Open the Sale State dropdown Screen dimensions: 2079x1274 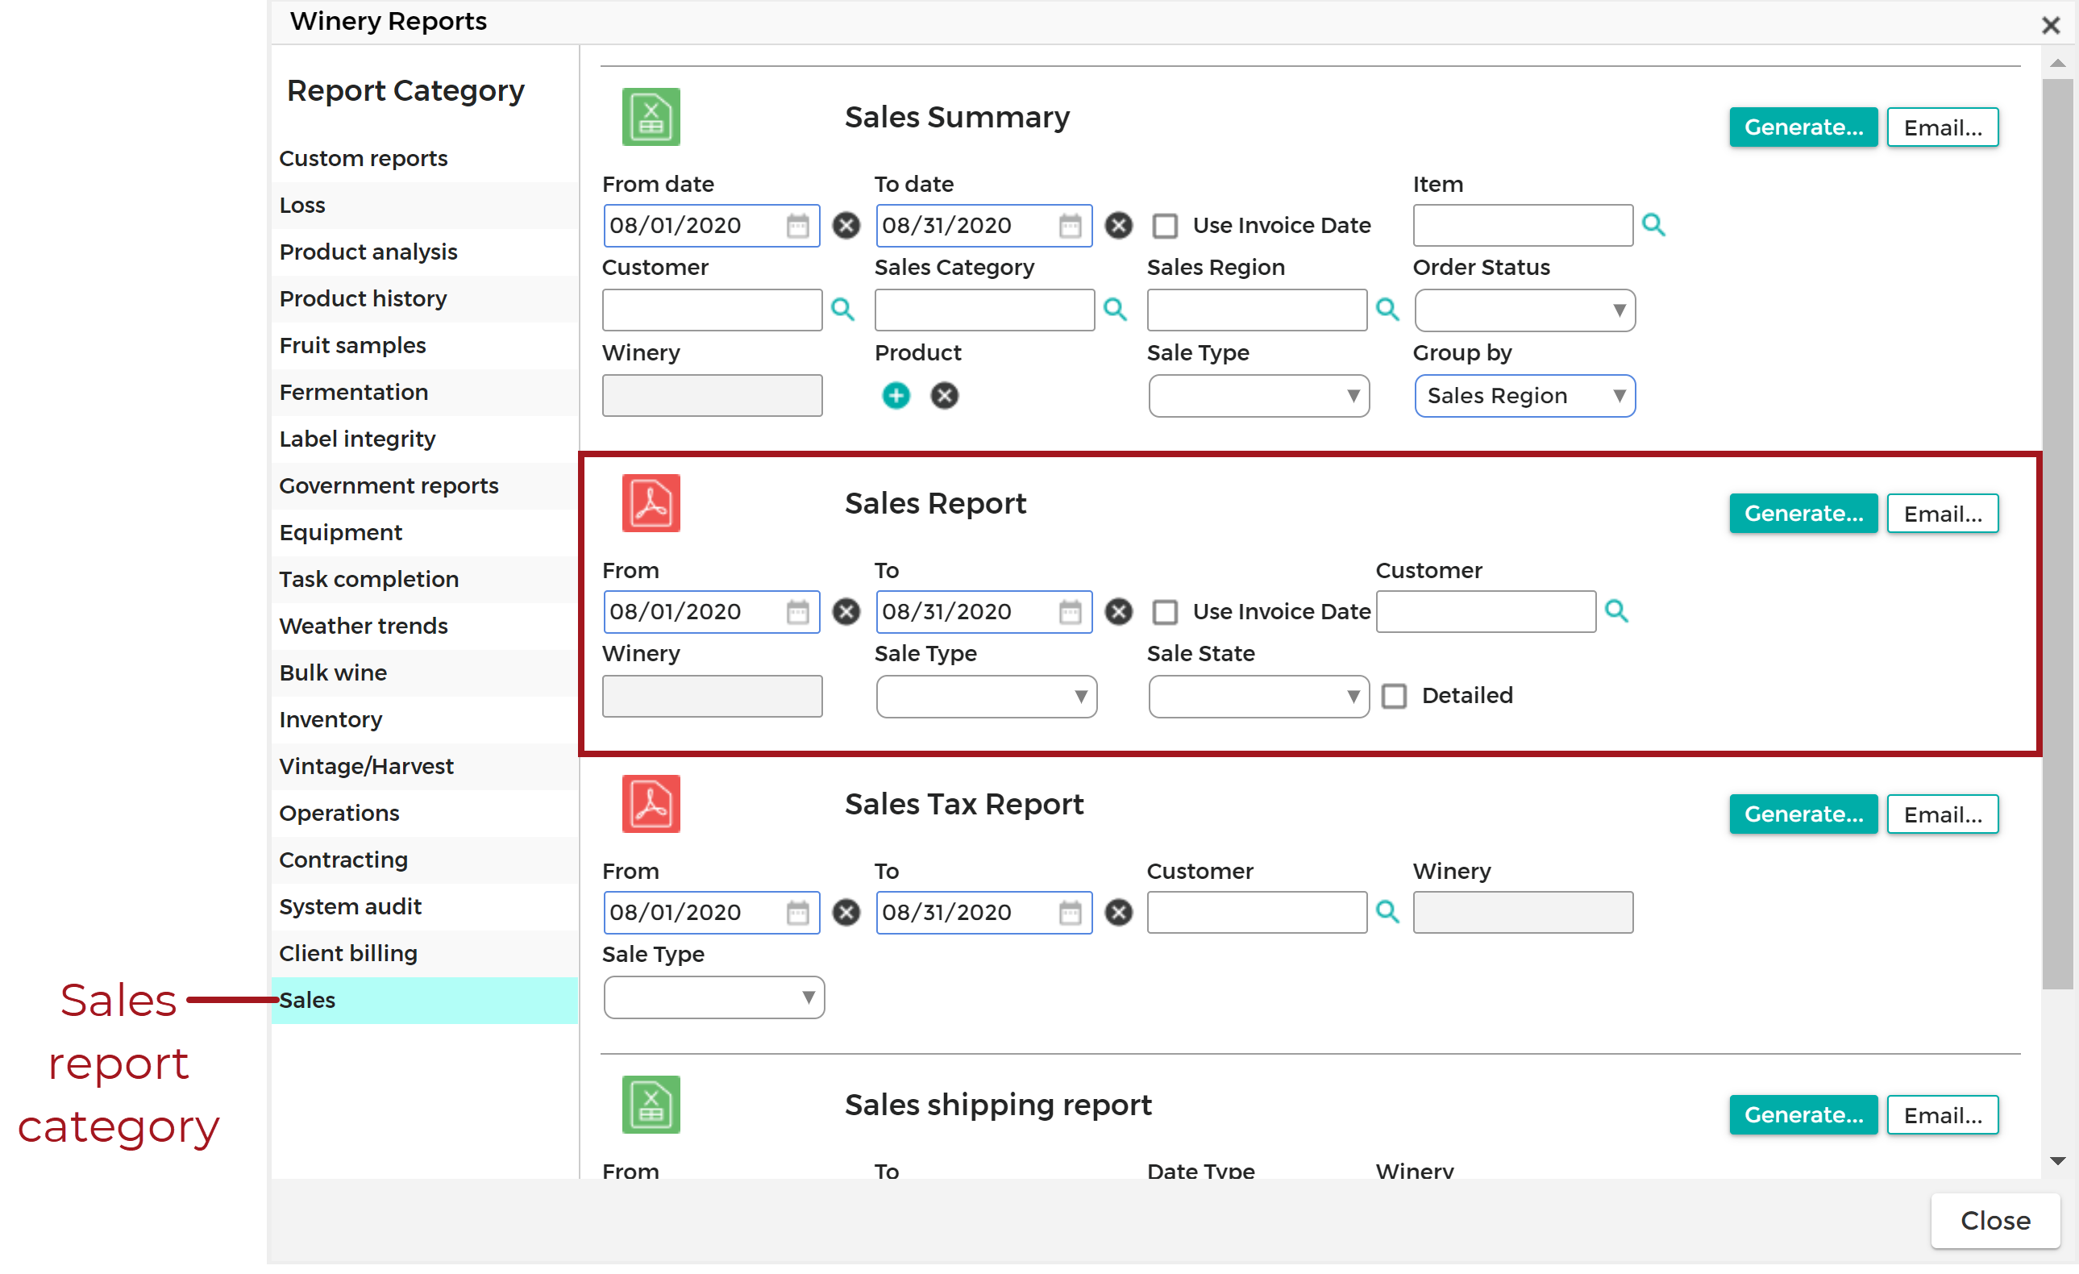click(x=1258, y=697)
